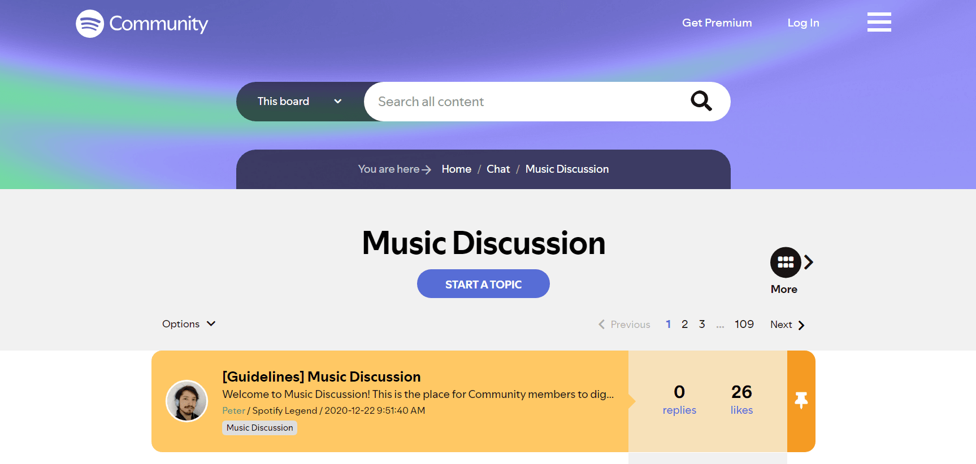Image resolution: width=976 pixels, height=464 pixels.
Task: Click the pin icon on Guidelines post
Action: (801, 400)
